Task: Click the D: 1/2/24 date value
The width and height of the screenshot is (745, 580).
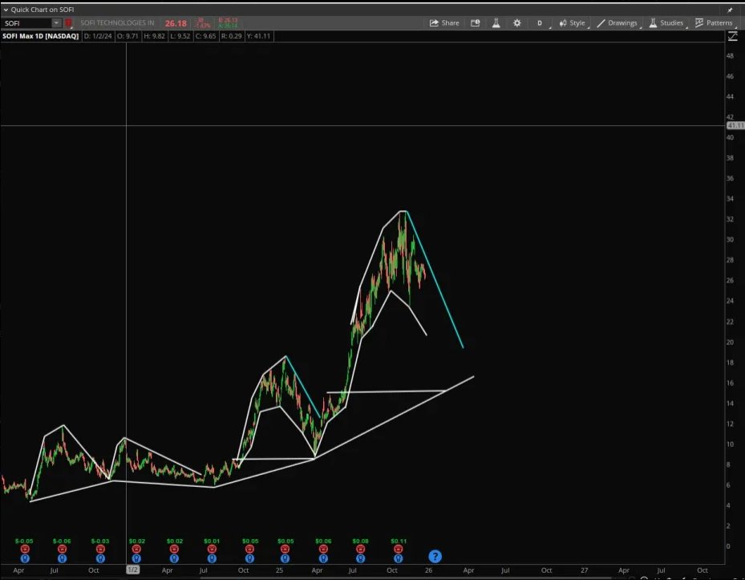Action: pos(98,36)
